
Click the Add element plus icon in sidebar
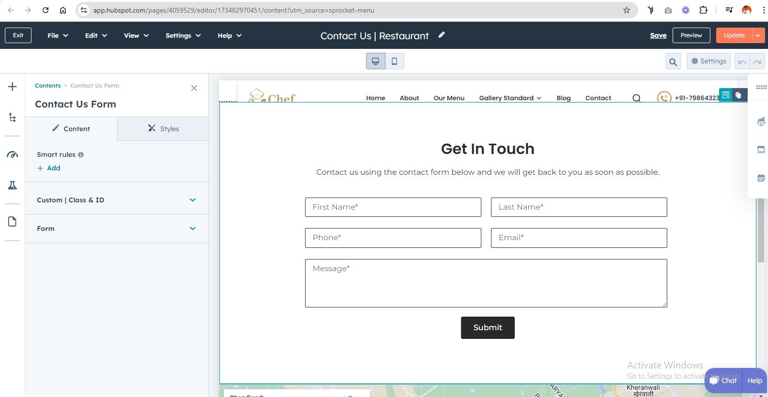point(13,87)
